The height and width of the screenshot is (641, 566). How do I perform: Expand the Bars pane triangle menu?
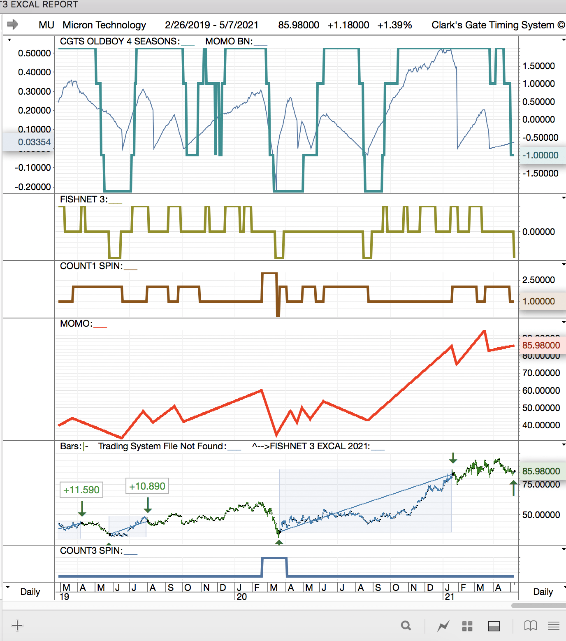[564, 445]
